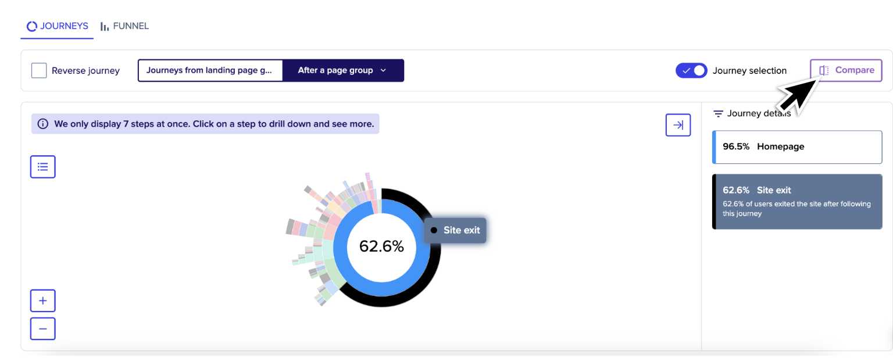This screenshot has height=358, width=893.
Task: Enable the Reverse journey checkbox
Action: pyautogui.click(x=39, y=71)
